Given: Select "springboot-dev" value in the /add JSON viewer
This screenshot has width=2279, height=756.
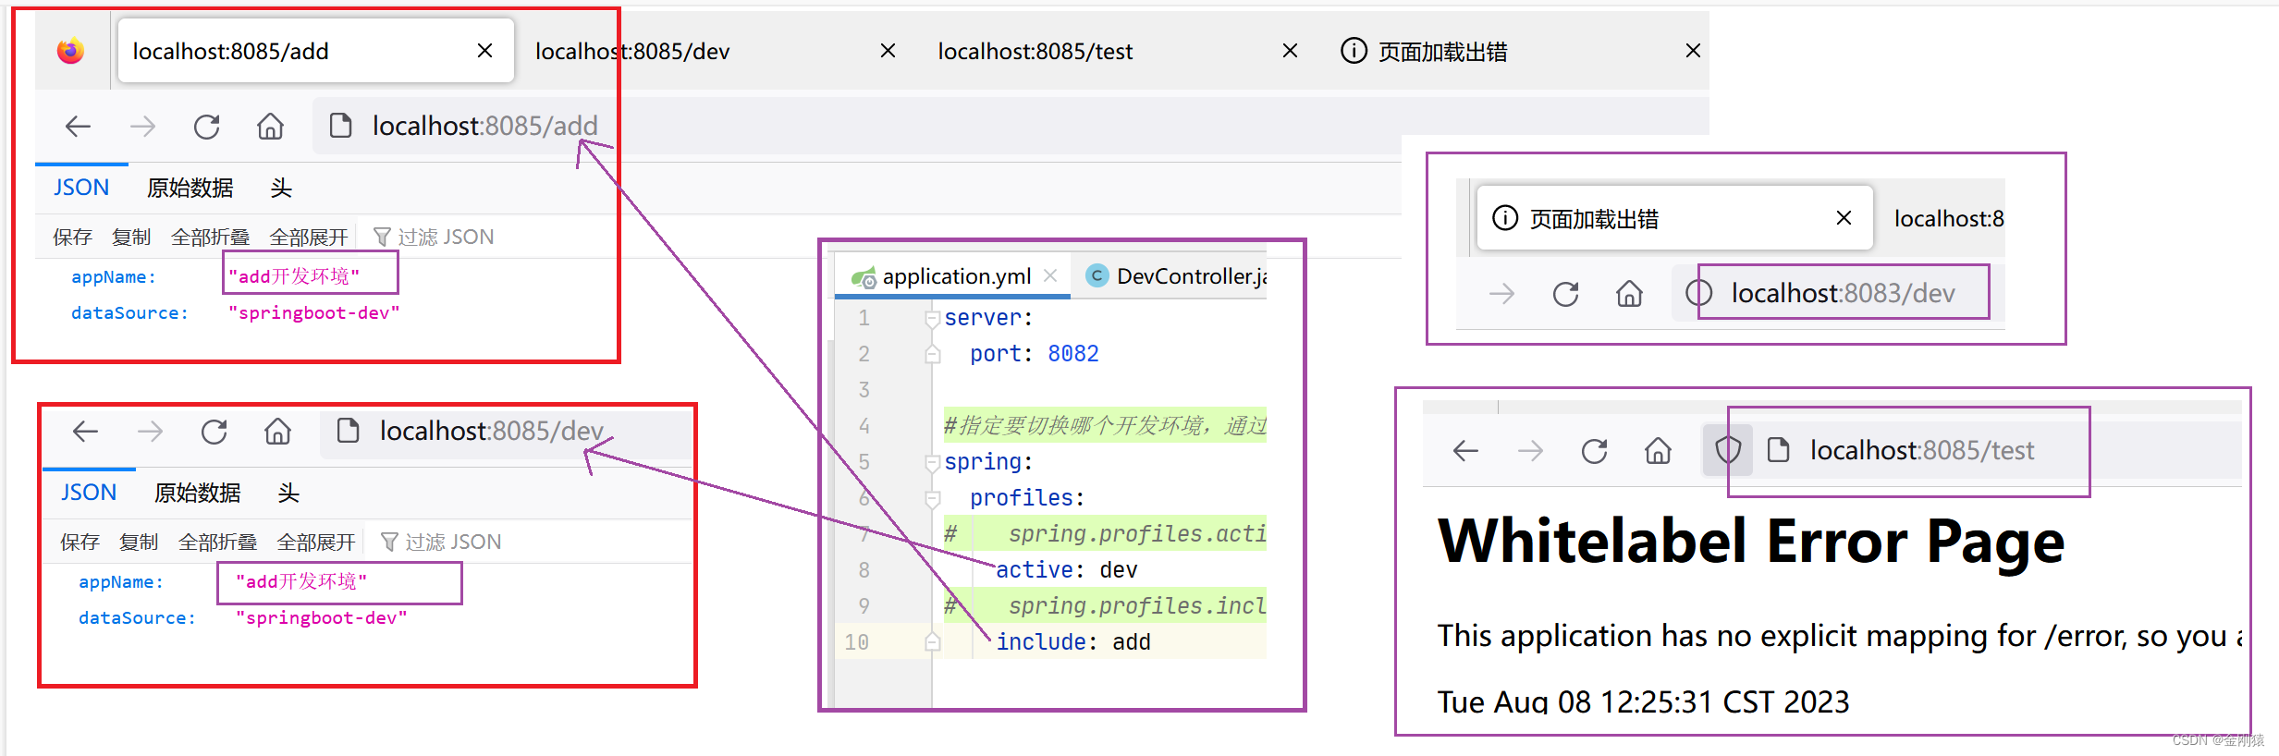Looking at the screenshot, I should click(314, 313).
